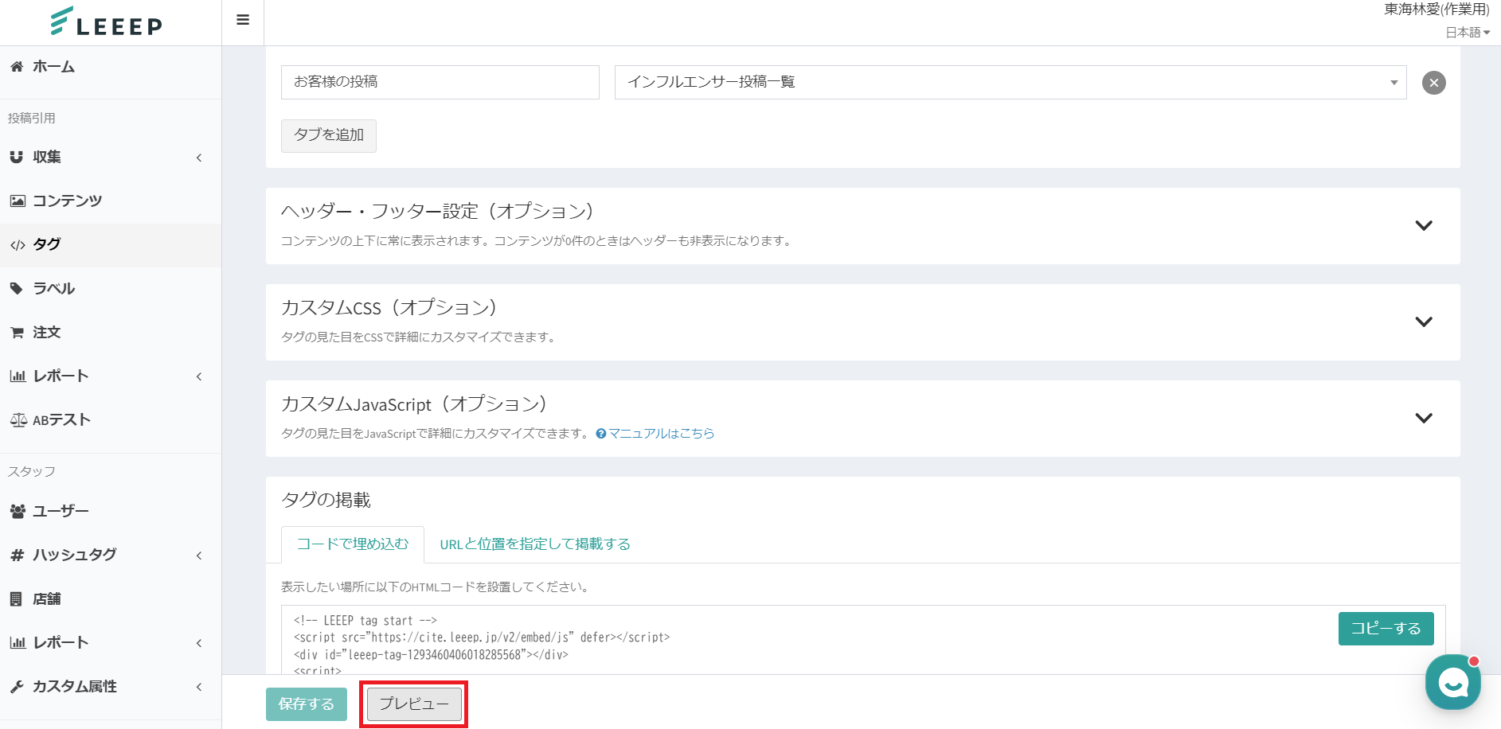This screenshot has height=729, width=1501.
Task: Click the 表示したい場所に以下のHTMLコード instruction text
Action: [x=435, y=587]
